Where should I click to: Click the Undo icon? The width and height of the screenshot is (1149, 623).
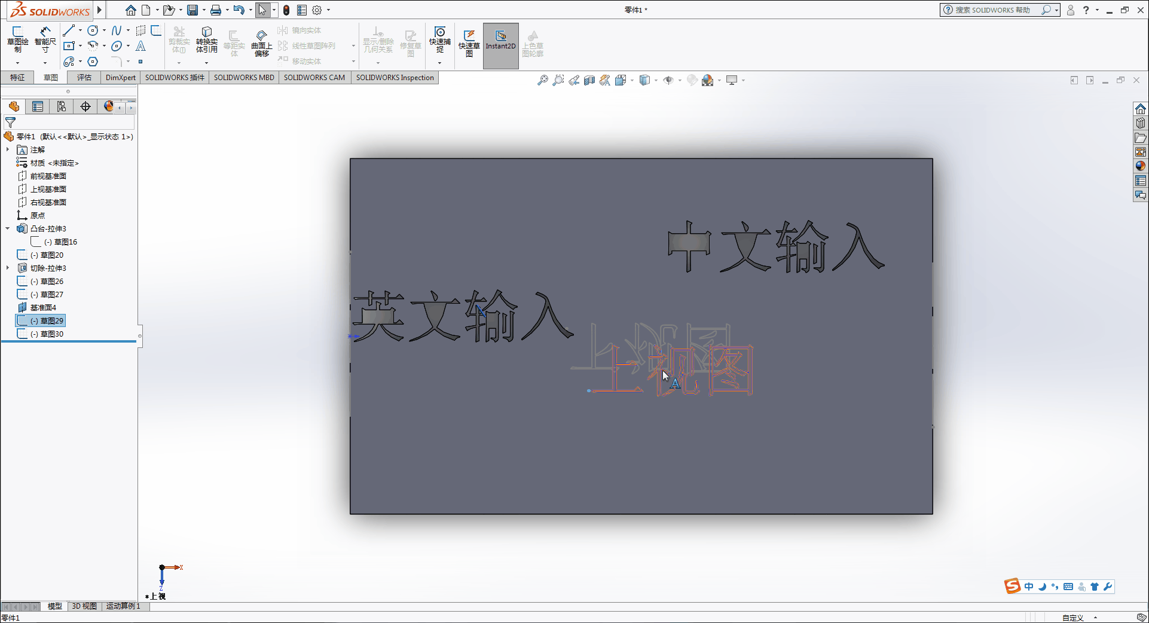point(239,10)
